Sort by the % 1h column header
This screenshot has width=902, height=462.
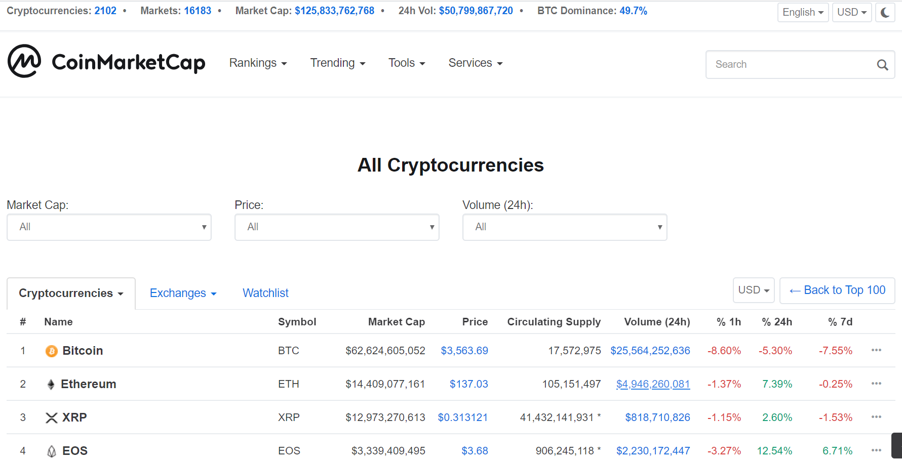[729, 322]
